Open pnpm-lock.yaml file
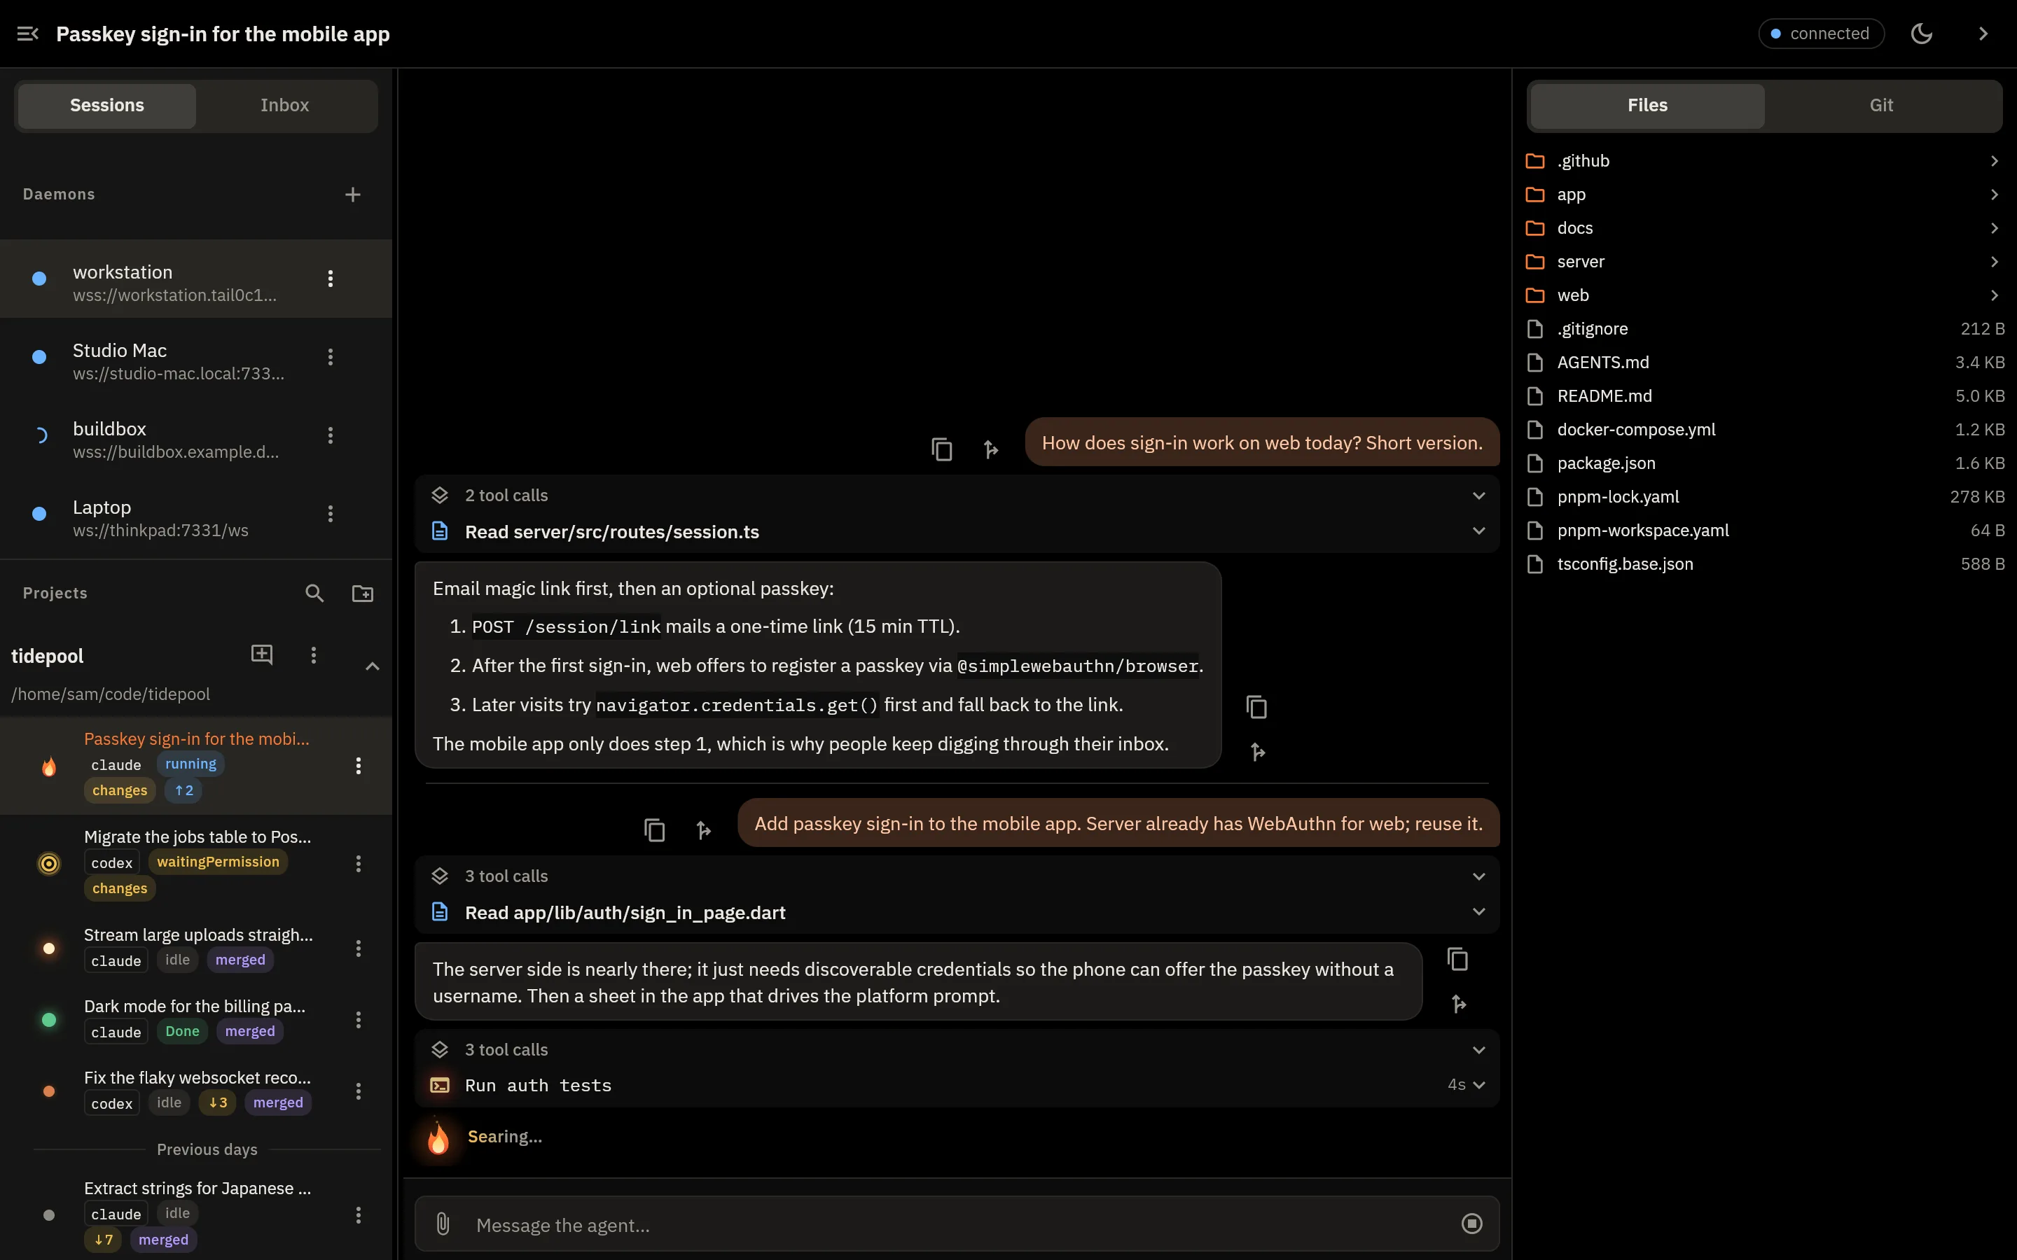 pos(1764,497)
